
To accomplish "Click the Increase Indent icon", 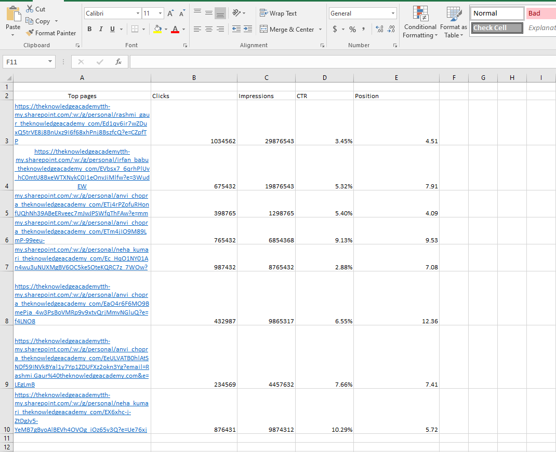I will click(247, 29).
